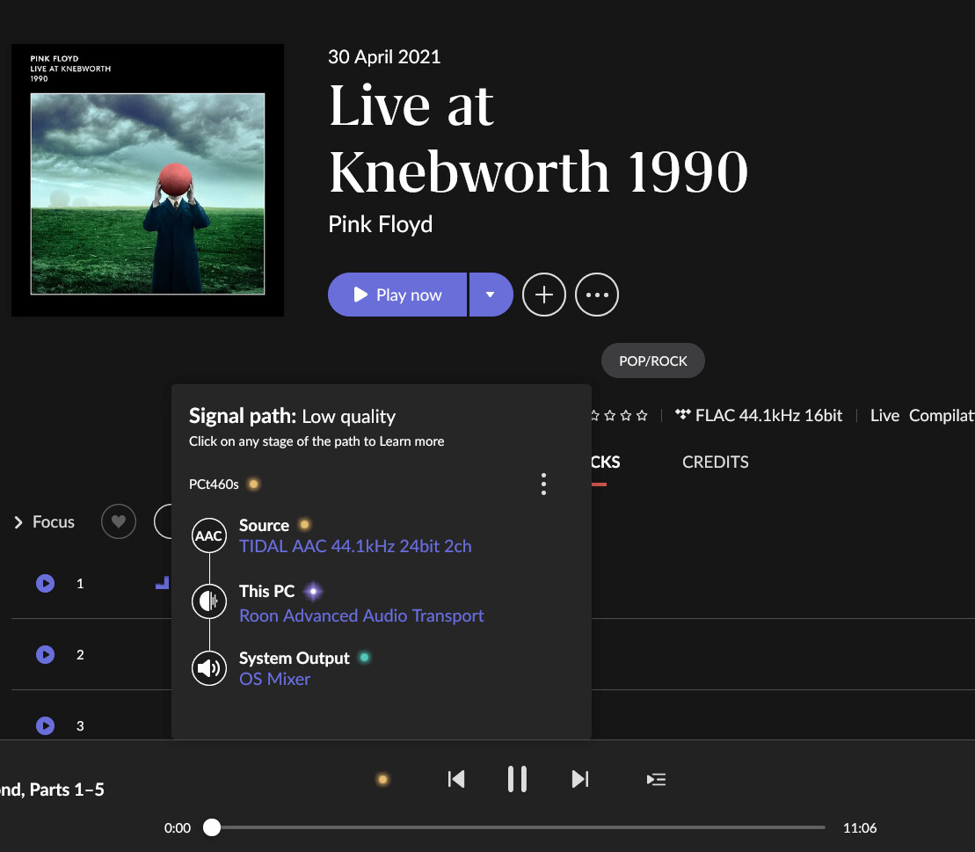Click the signal path quality indicator dot

[382, 779]
